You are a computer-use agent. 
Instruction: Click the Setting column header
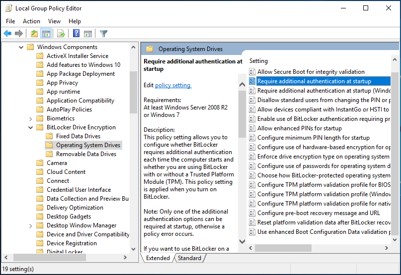pos(258,61)
